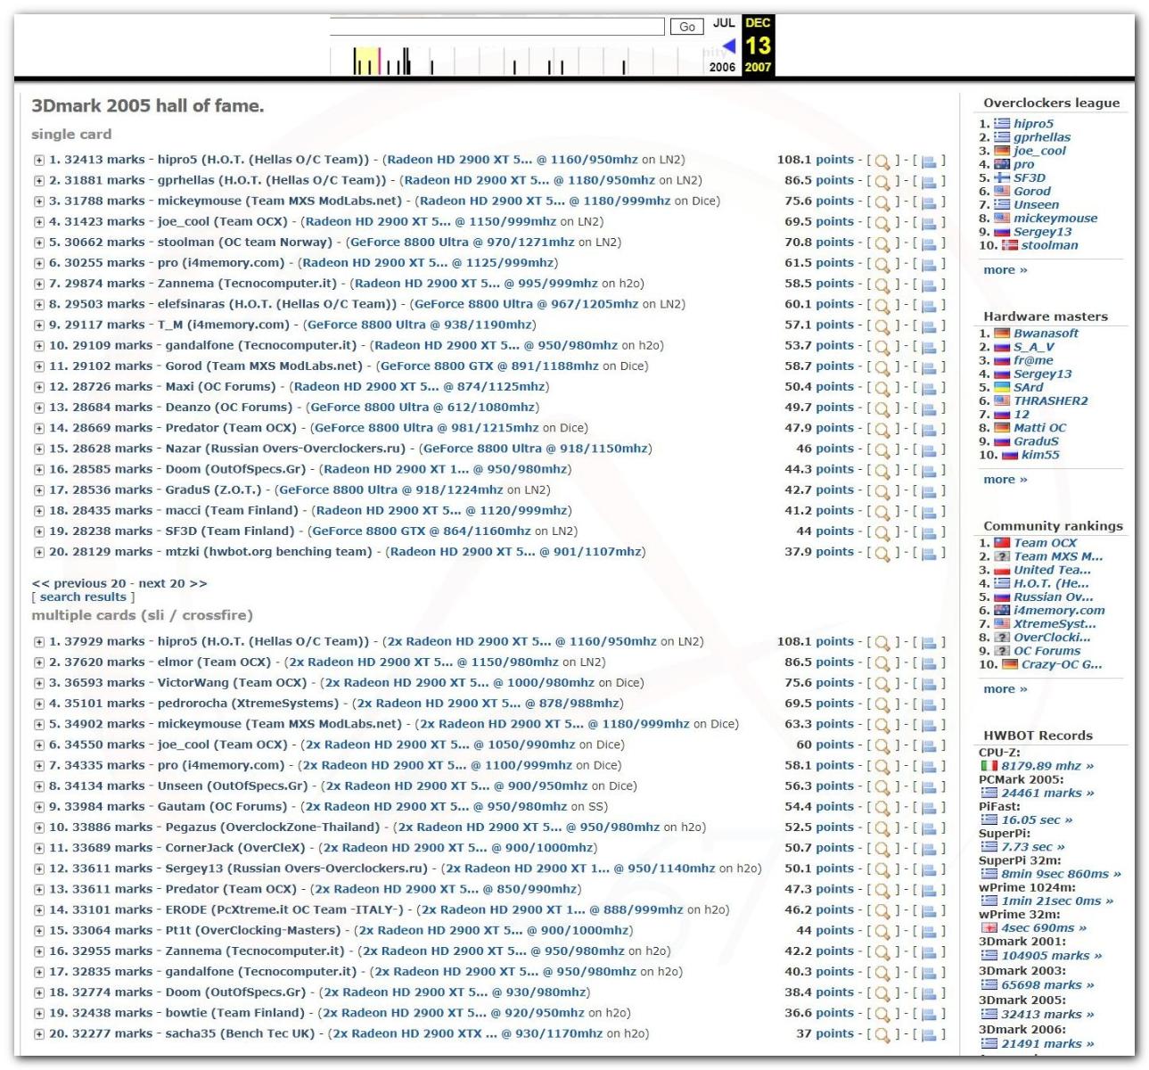Expand the bowtie 32438 marks entry

(x=39, y=1014)
